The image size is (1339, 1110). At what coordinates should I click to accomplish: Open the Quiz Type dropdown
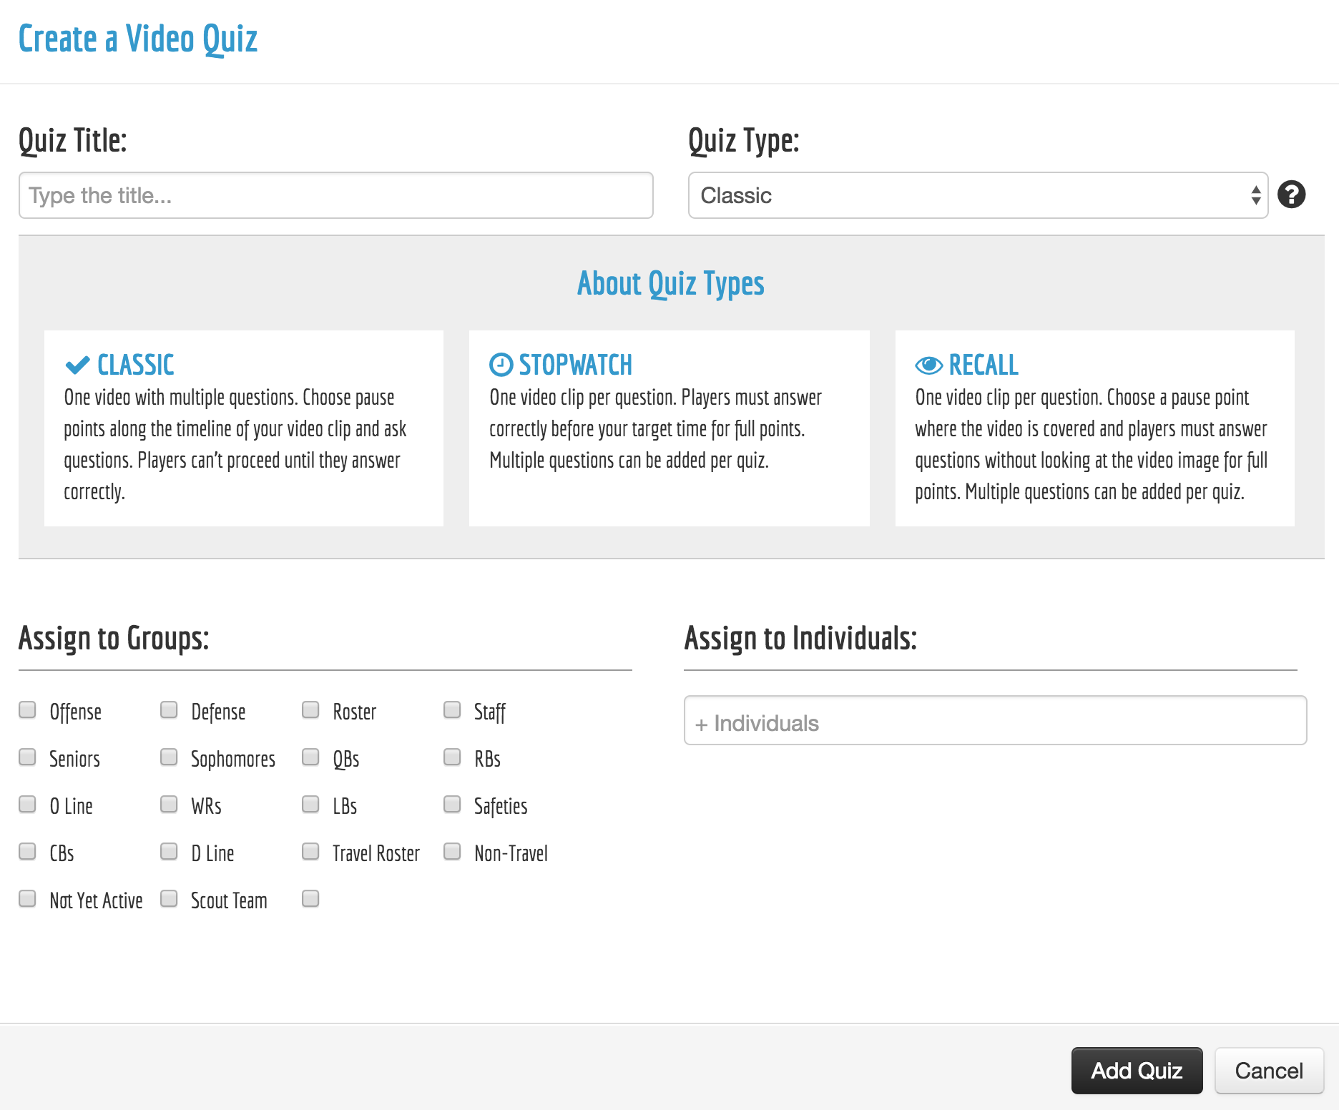coord(977,195)
